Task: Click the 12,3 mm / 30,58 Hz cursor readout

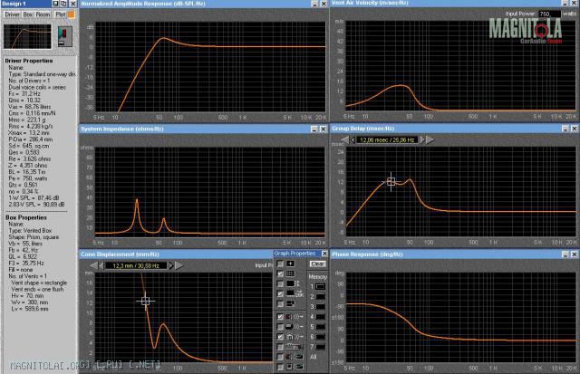Action: 136,265
